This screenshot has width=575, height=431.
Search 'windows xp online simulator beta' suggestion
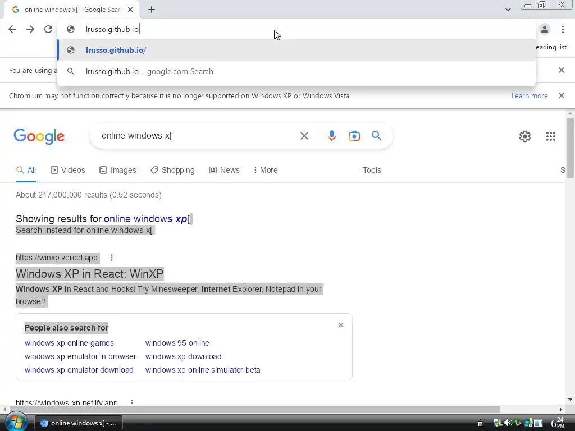point(203,370)
